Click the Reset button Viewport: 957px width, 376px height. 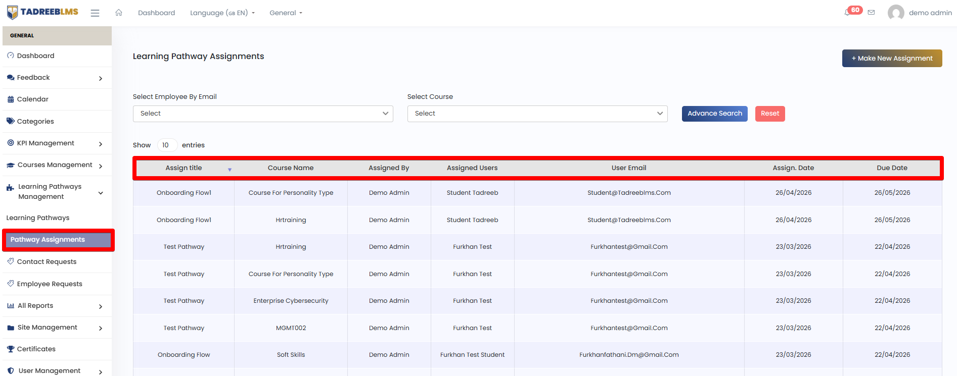pyautogui.click(x=770, y=114)
